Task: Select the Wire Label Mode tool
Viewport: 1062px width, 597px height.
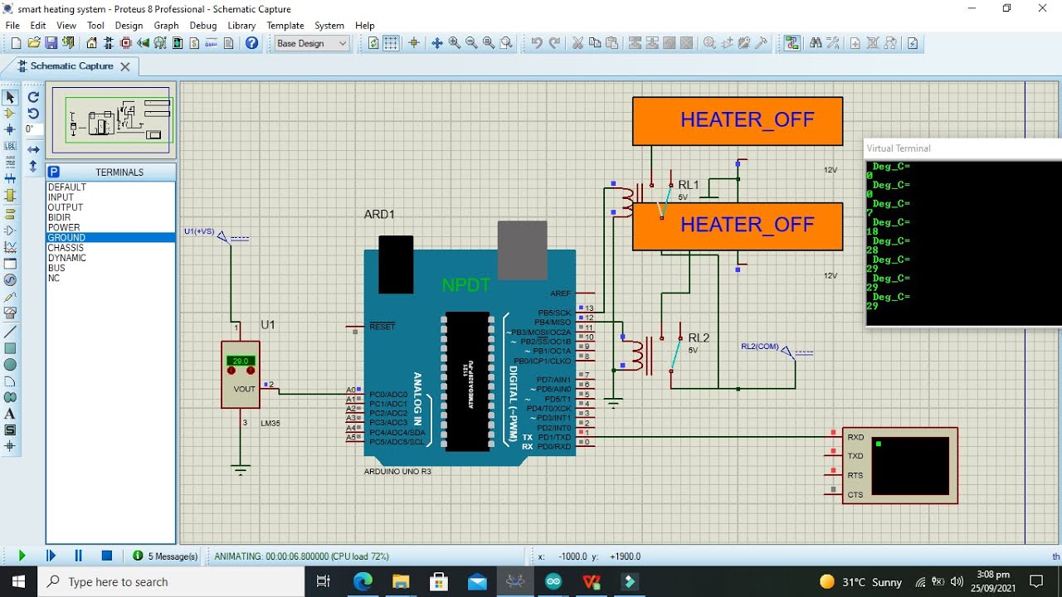Action: coord(10,146)
